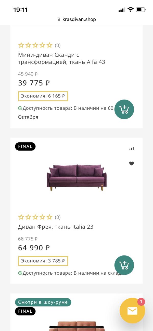
Task: Tap the Смотри в шоу-руме badge
Action: tap(43, 302)
